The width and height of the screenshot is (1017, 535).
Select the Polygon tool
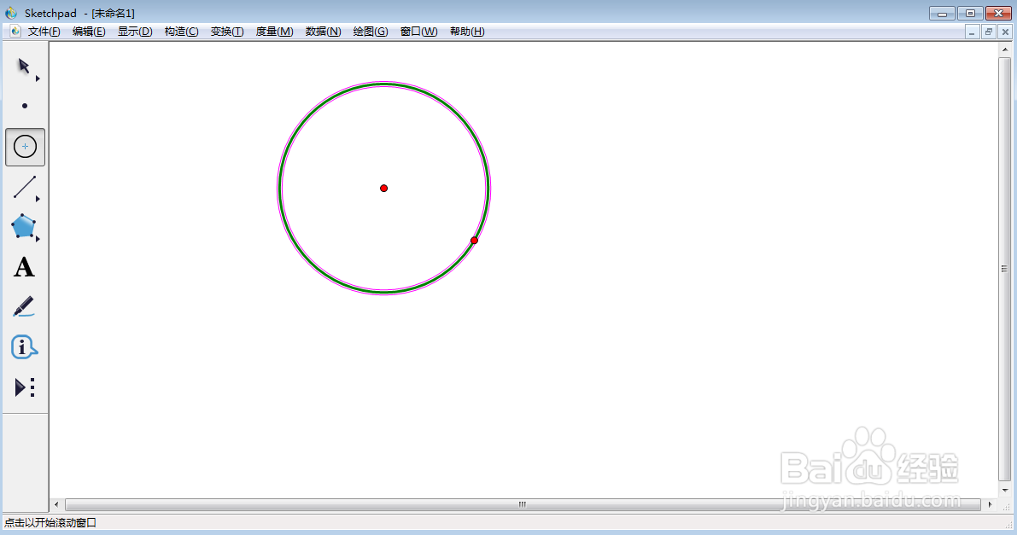click(x=23, y=226)
